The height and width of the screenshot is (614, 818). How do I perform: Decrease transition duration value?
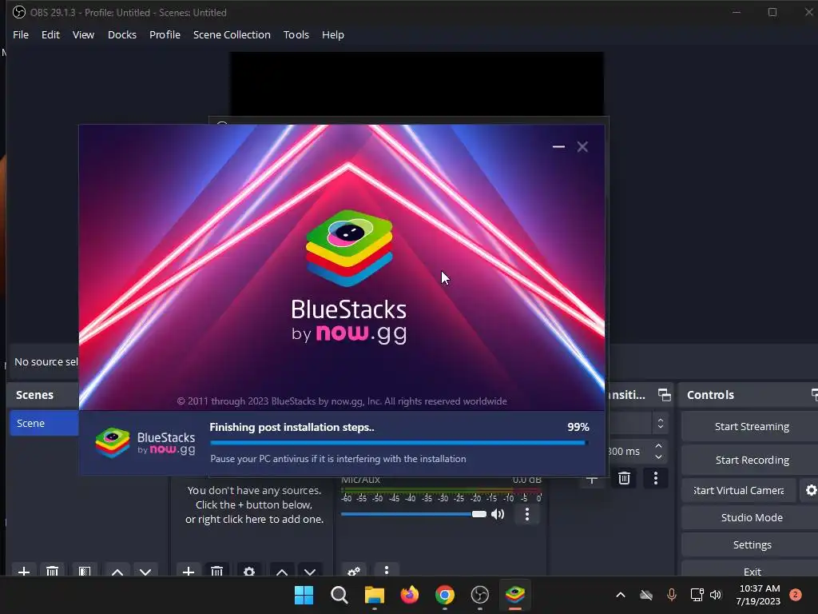pos(658,457)
